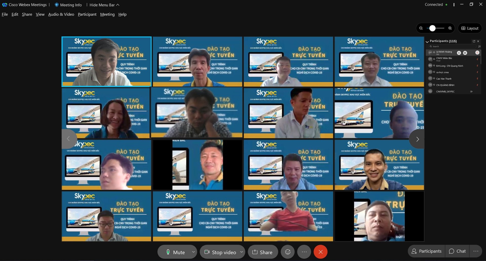Click the video layout icon on Lê Minh Hoàng row
Image resolution: width=486 pixels, height=261 pixels.
465,53
